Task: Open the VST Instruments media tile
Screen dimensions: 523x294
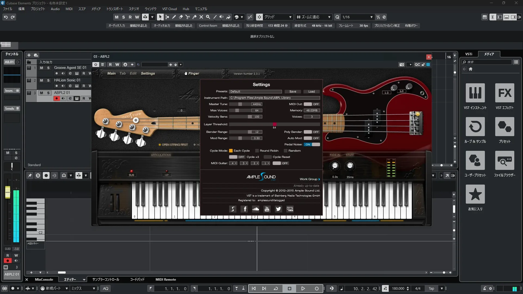Action: (475, 93)
